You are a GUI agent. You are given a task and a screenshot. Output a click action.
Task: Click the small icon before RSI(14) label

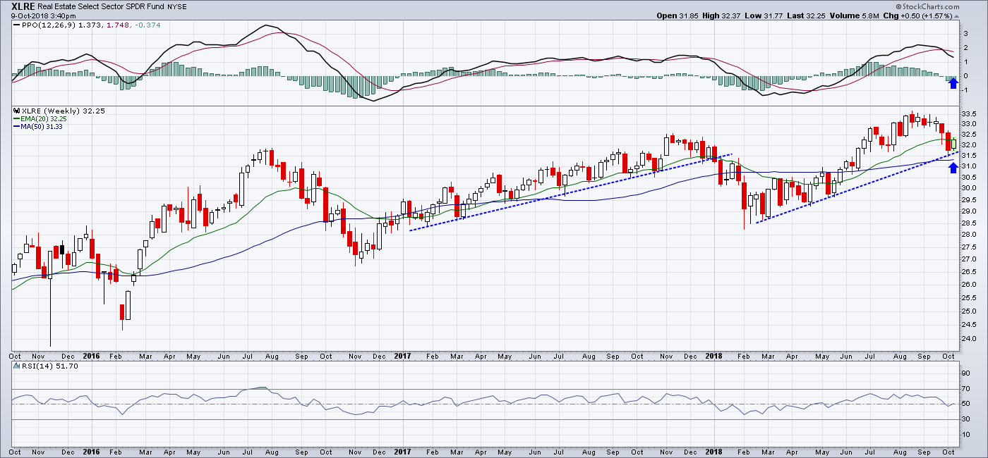click(x=17, y=367)
